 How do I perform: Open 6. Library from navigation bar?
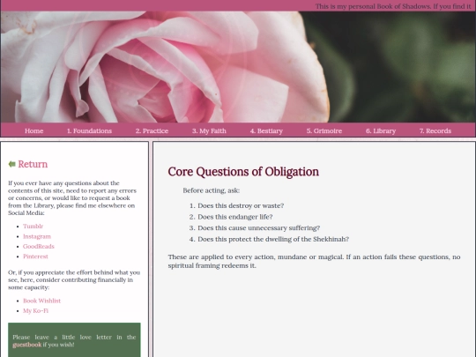381,130
